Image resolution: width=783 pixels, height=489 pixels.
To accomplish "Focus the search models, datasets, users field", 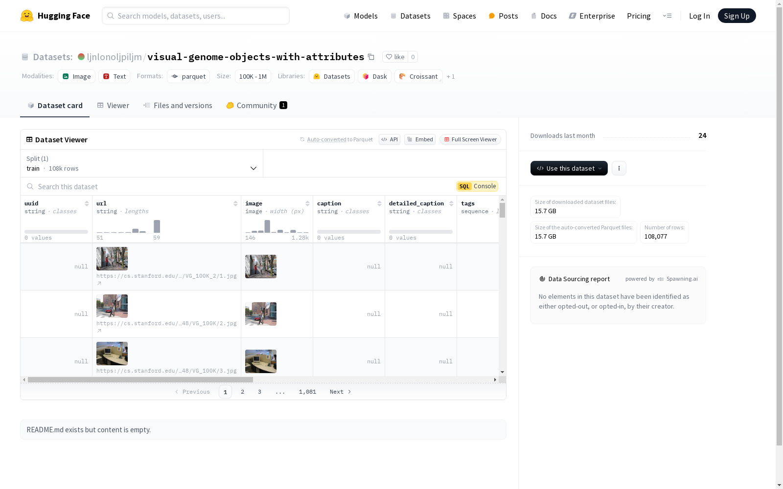I will pos(196,16).
